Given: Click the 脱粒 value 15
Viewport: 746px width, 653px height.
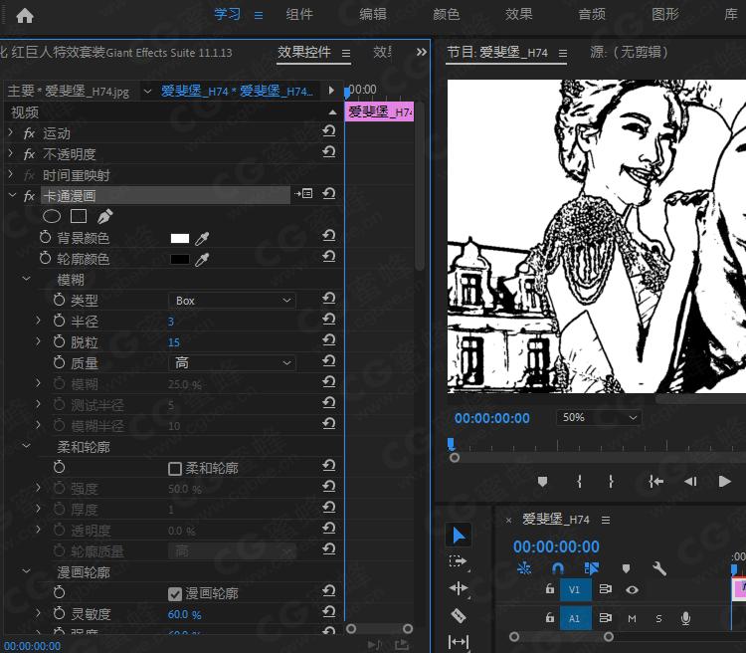Looking at the screenshot, I should [x=174, y=343].
